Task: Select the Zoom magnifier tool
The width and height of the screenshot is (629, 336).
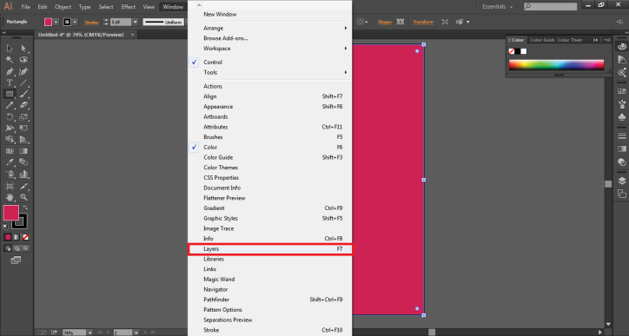Action: click(23, 197)
